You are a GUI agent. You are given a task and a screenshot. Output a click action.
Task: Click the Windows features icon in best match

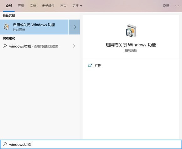[6, 27]
